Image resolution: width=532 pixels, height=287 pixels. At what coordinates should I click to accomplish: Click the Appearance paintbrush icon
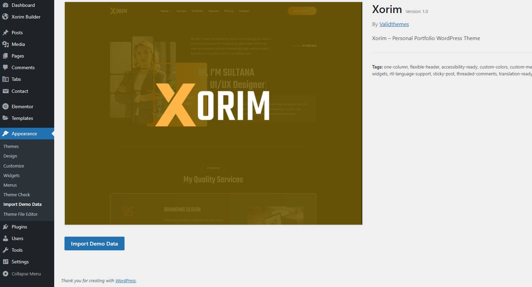point(5,134)
